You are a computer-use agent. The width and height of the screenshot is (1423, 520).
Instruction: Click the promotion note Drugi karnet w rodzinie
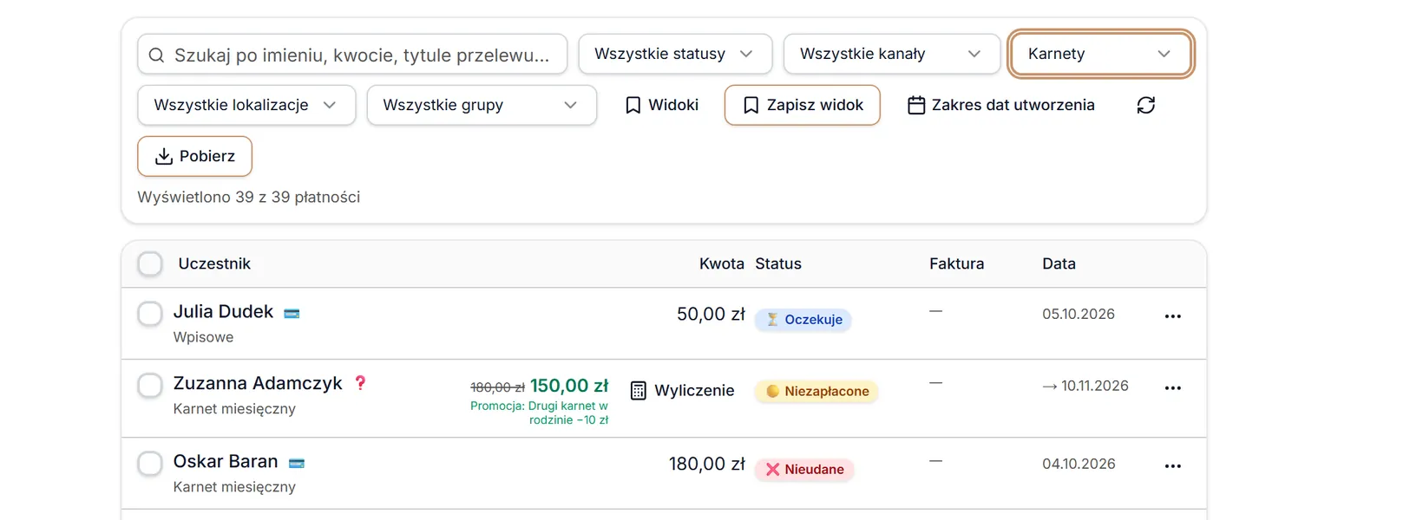[x=540, y=413]
